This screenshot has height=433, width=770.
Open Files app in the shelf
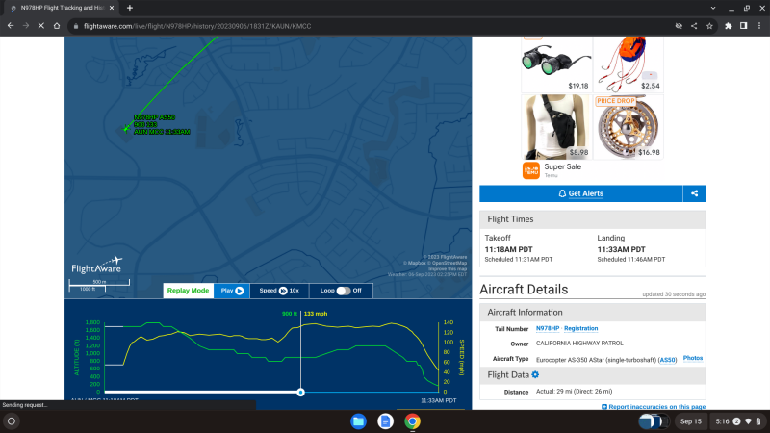358,421
